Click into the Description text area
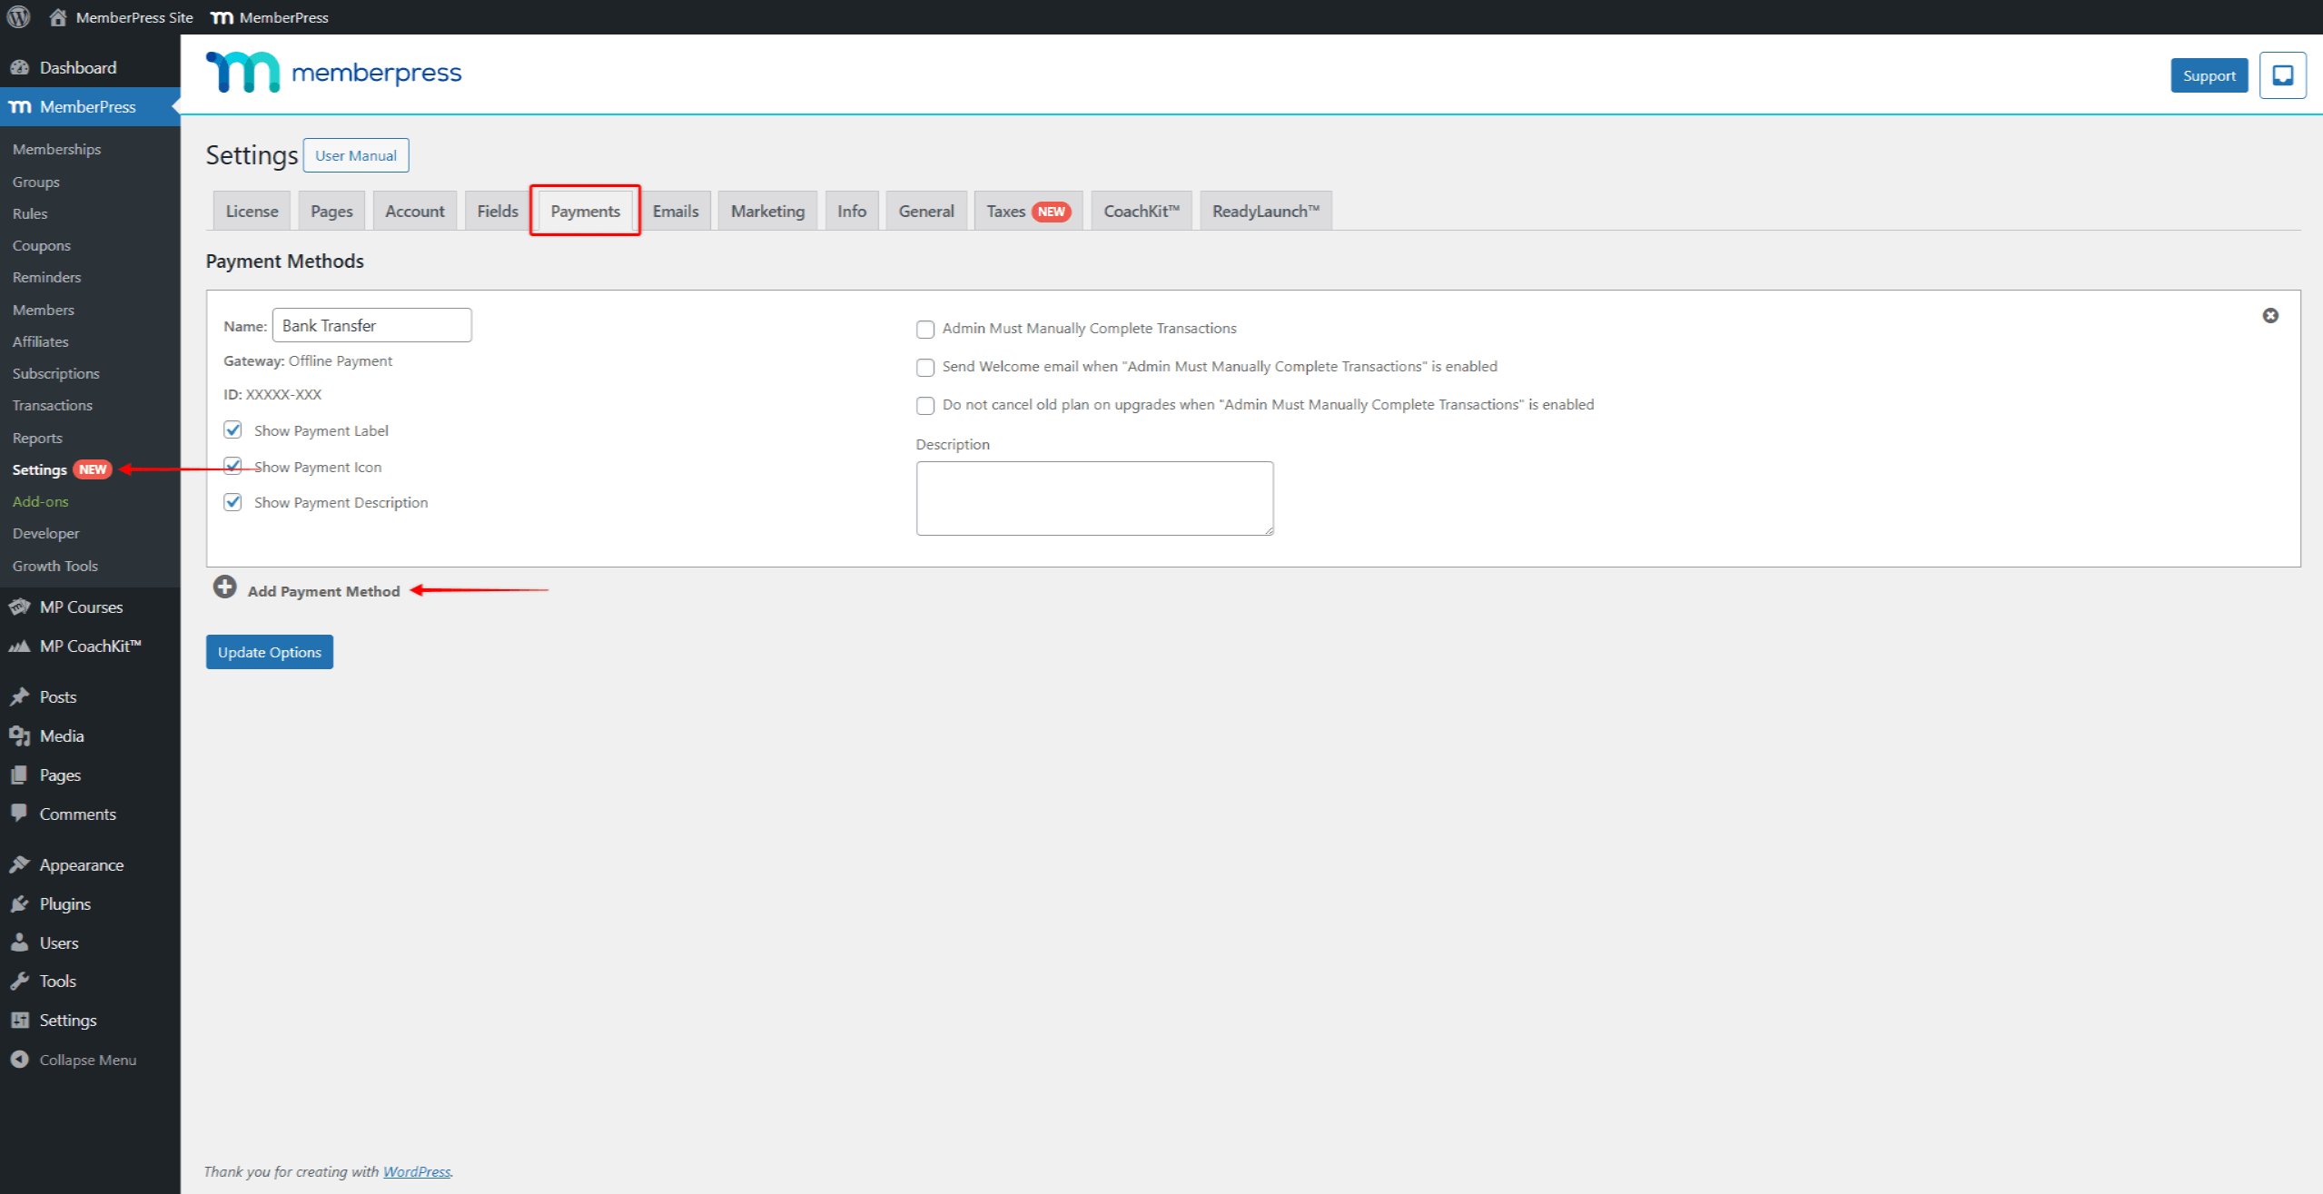2323x1194 pixels. coord(1093,498)
